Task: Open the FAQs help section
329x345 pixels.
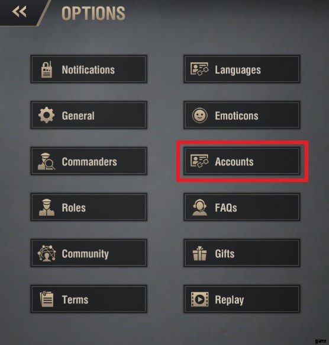Action: (x=242, y=207)
